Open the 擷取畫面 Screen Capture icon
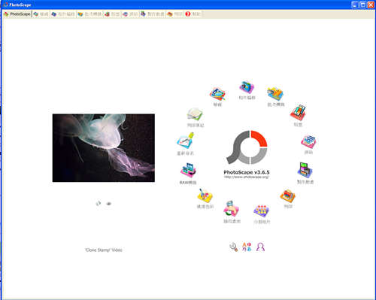The height and width of the screenshot is (300, 376). coord(232,209)
